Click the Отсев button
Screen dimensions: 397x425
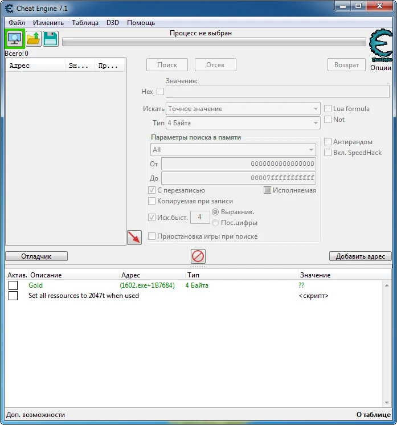coord(215,65)
